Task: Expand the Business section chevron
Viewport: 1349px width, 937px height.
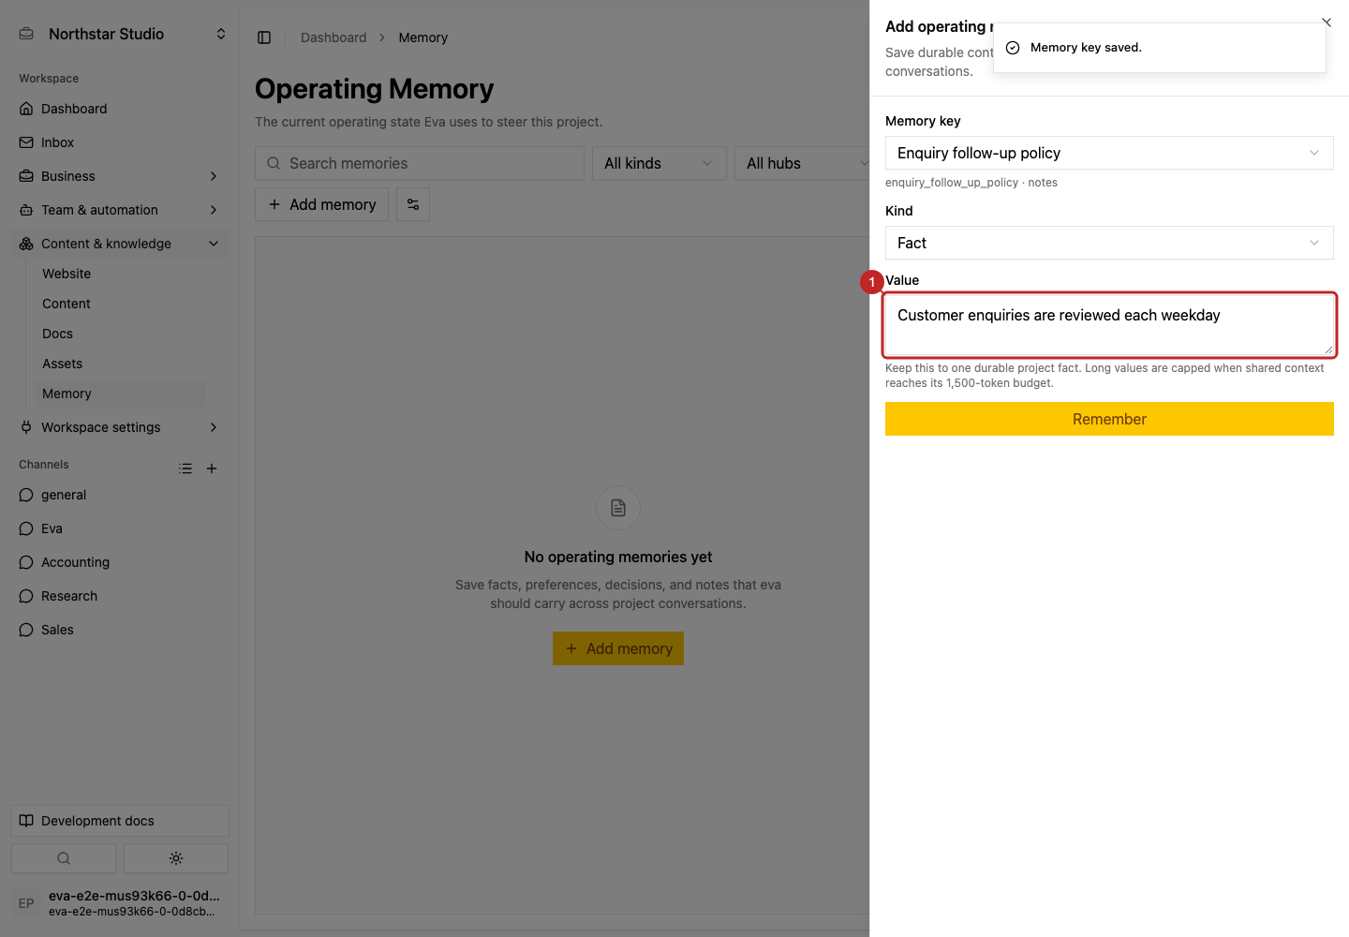Action: point(214,176)
